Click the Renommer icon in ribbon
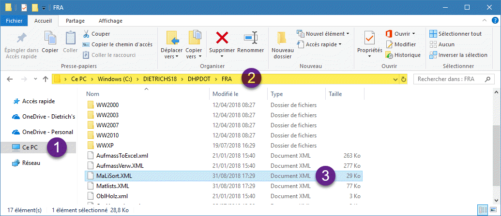Viewport: 501px width, 216px height. 251,38
